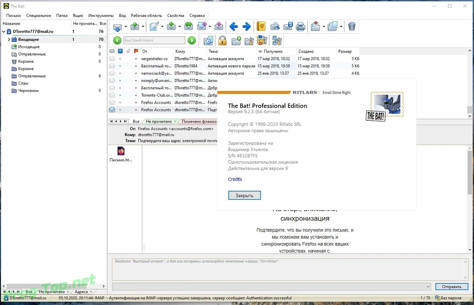Click in the Быстрый поиск search field
This screenshot has height=305, width=474.
tap(154, 40)
